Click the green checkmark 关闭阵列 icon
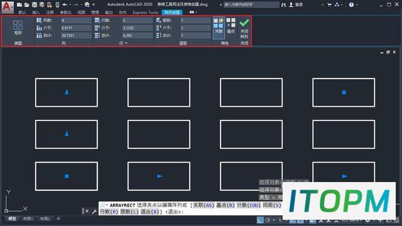The image size is (402, 226). [244, 23]
